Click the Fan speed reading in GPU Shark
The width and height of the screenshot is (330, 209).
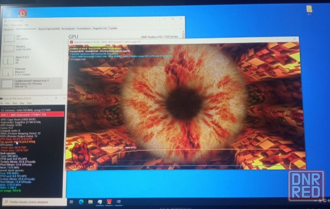(18, 142)
